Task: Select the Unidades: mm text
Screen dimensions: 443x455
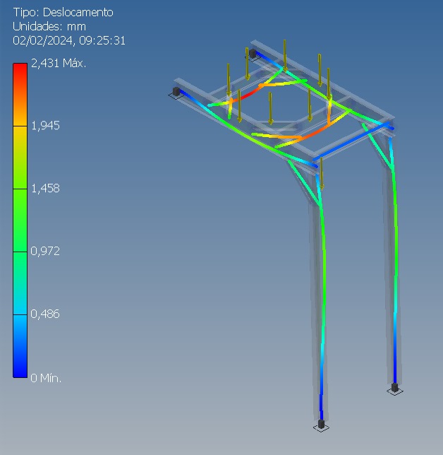Action: [49, 26]
